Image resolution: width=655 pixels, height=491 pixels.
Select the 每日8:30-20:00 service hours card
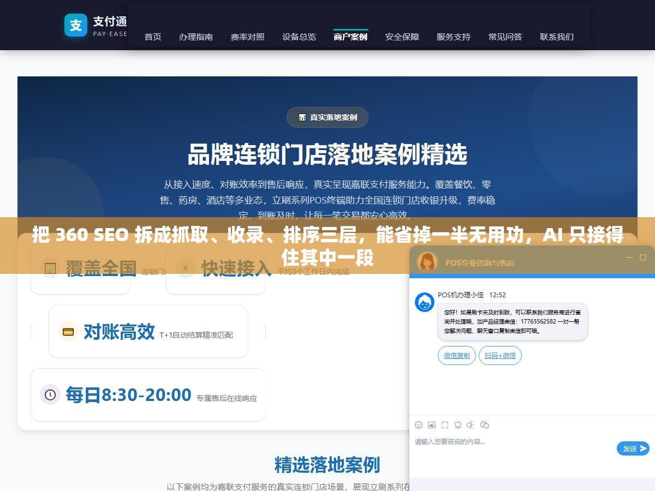[x=148, y=394]
